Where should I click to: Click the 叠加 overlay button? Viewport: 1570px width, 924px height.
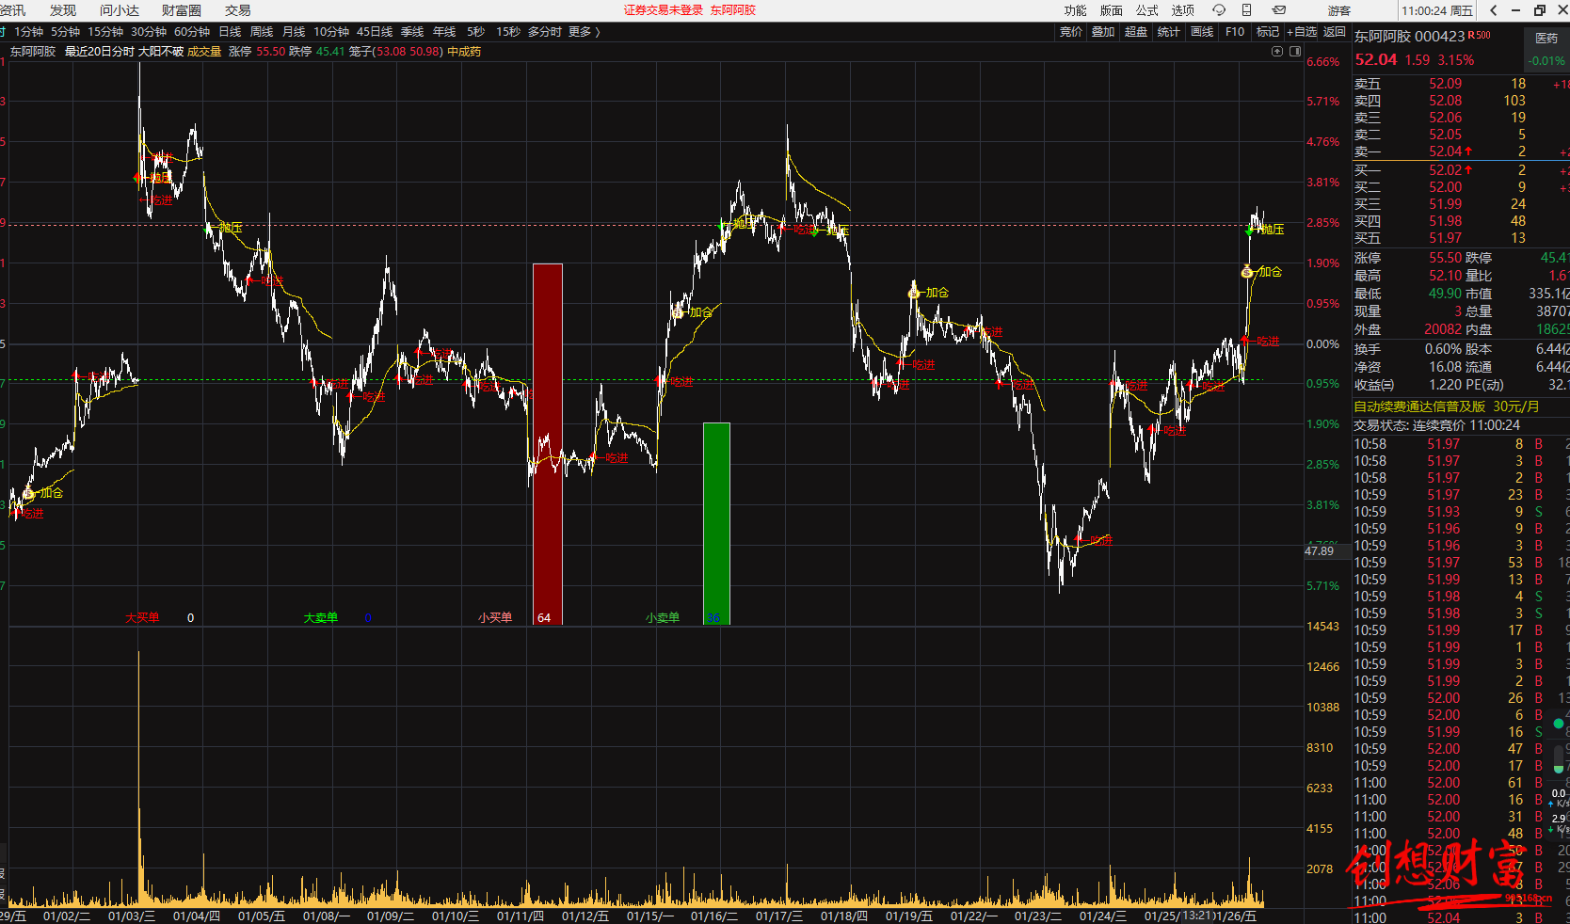coord(1103,32)
